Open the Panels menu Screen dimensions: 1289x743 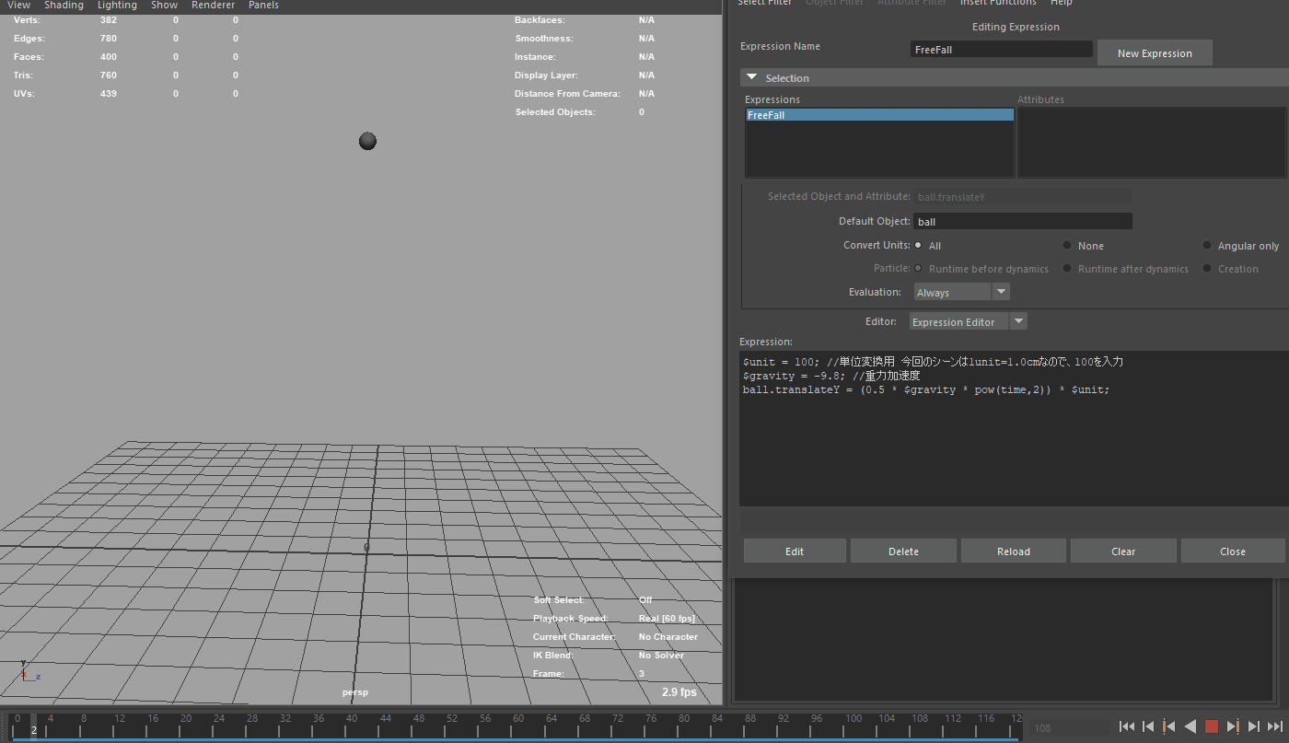[x=263, y=6]
